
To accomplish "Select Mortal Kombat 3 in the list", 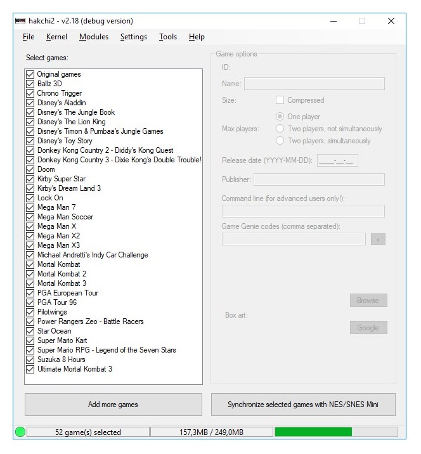I will point(62,283).
